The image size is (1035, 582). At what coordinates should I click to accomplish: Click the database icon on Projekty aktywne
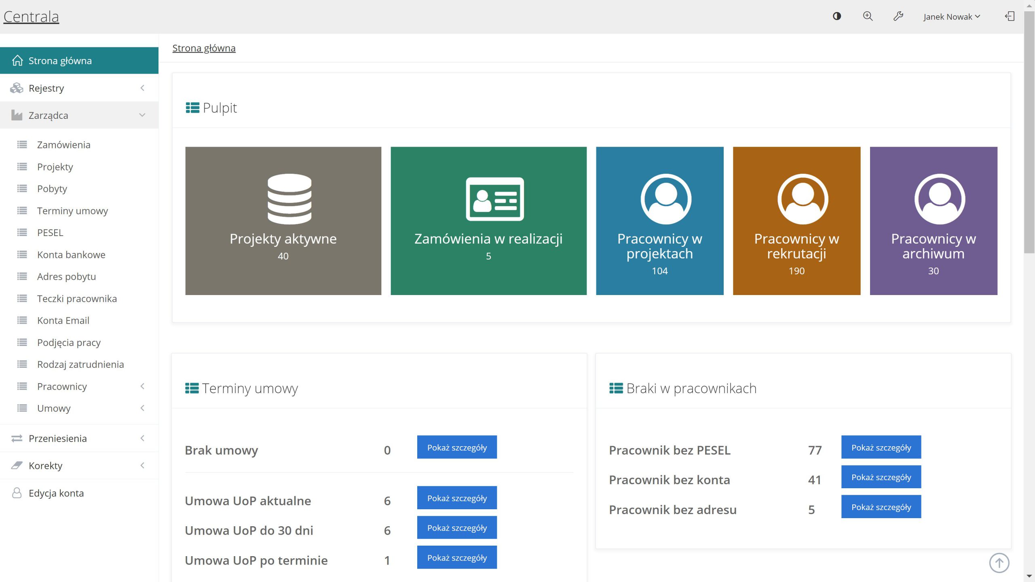(x=289, y=199)
